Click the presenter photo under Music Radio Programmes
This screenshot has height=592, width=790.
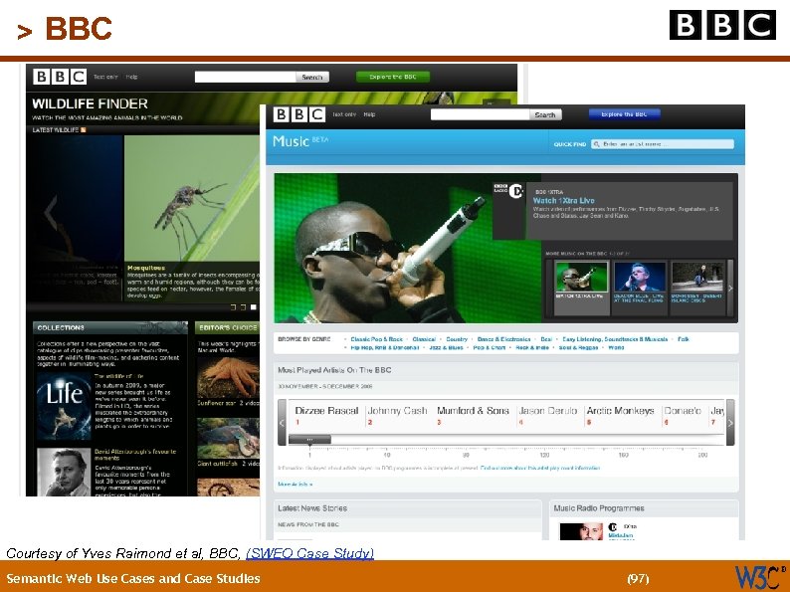pyautogui.click(x=581, y=531)
